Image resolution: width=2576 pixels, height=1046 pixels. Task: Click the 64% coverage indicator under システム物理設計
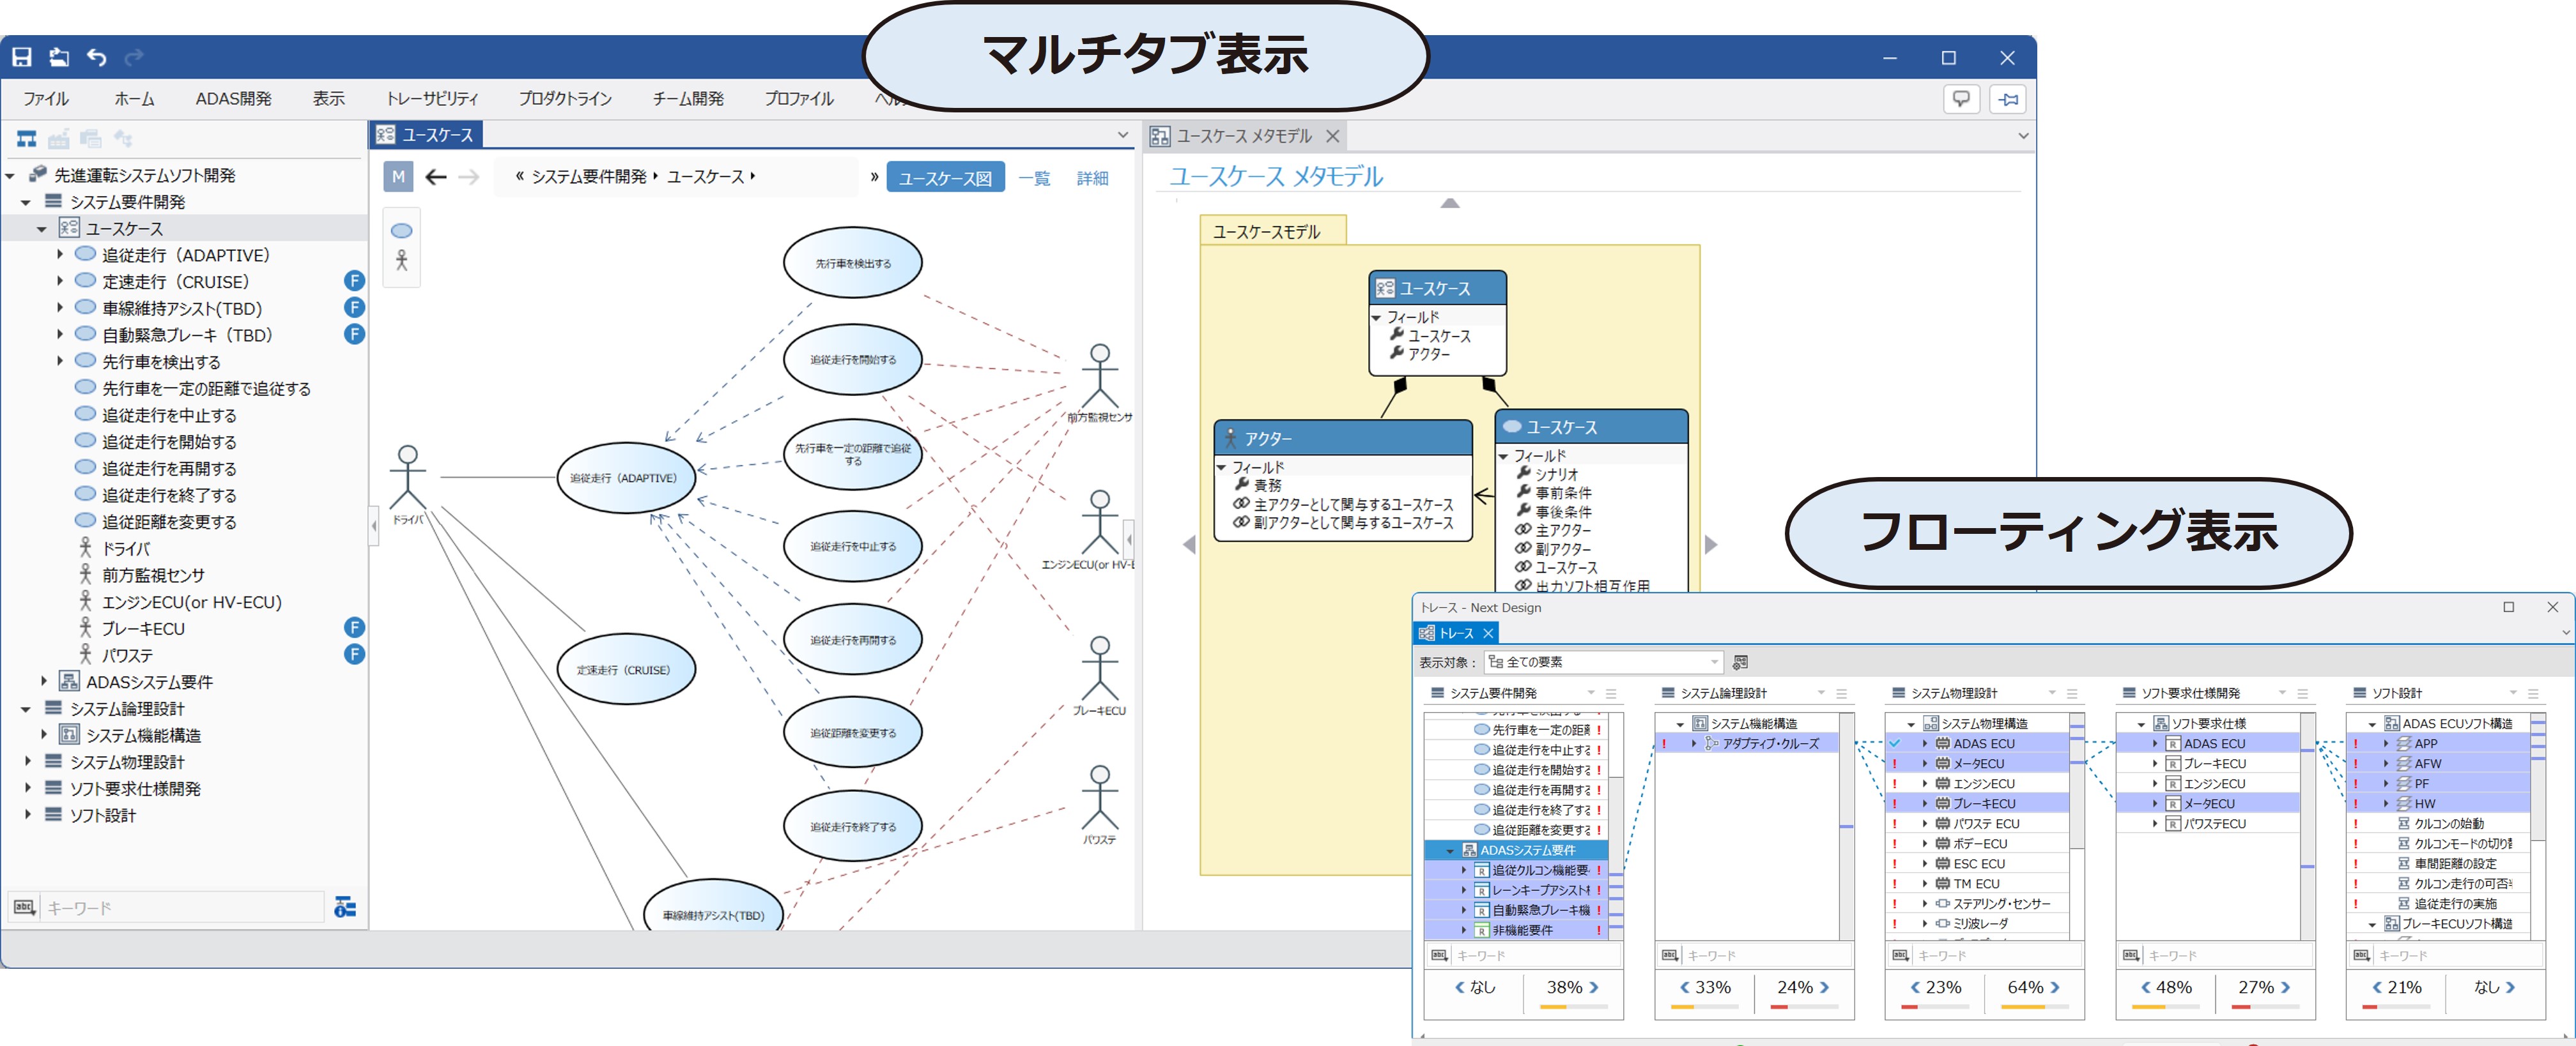pyautogui.click(x=2025, y=987)
